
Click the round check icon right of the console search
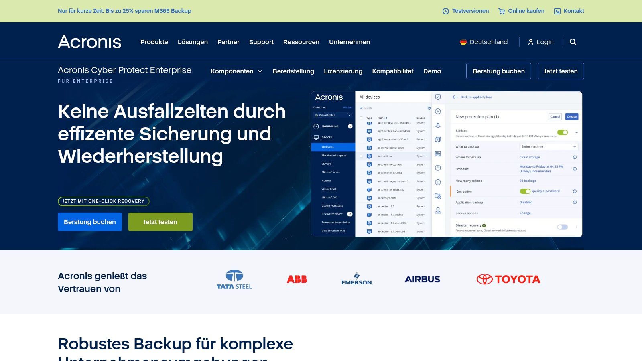click(429, 108)
